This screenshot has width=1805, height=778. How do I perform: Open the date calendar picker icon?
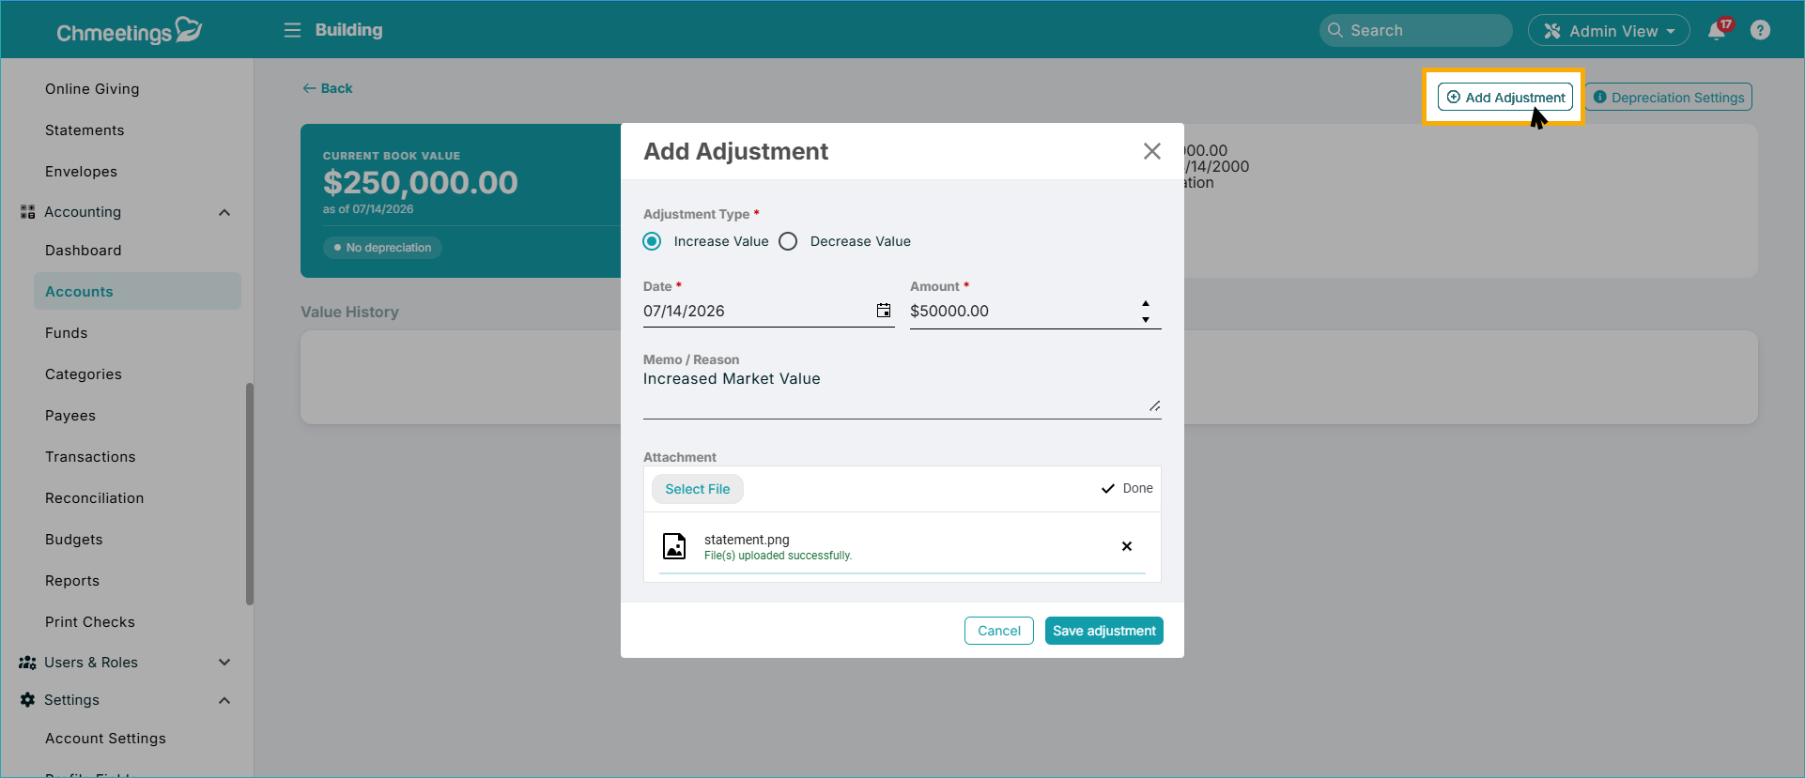[x=884, y=311]
